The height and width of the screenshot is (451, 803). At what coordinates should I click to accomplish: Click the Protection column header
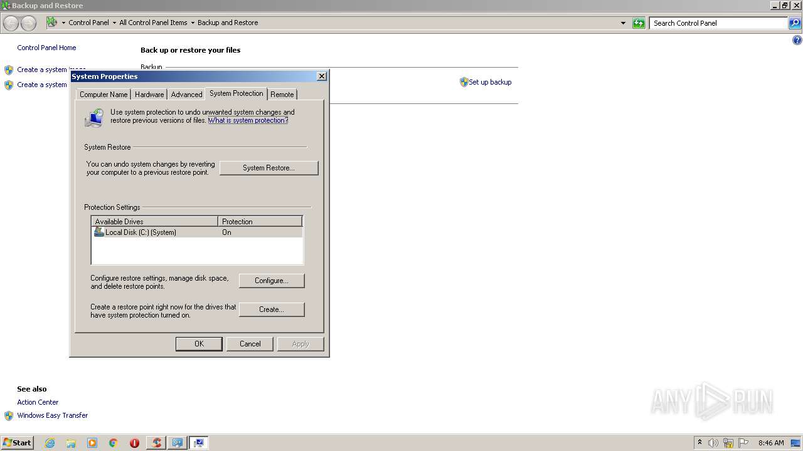260,222
